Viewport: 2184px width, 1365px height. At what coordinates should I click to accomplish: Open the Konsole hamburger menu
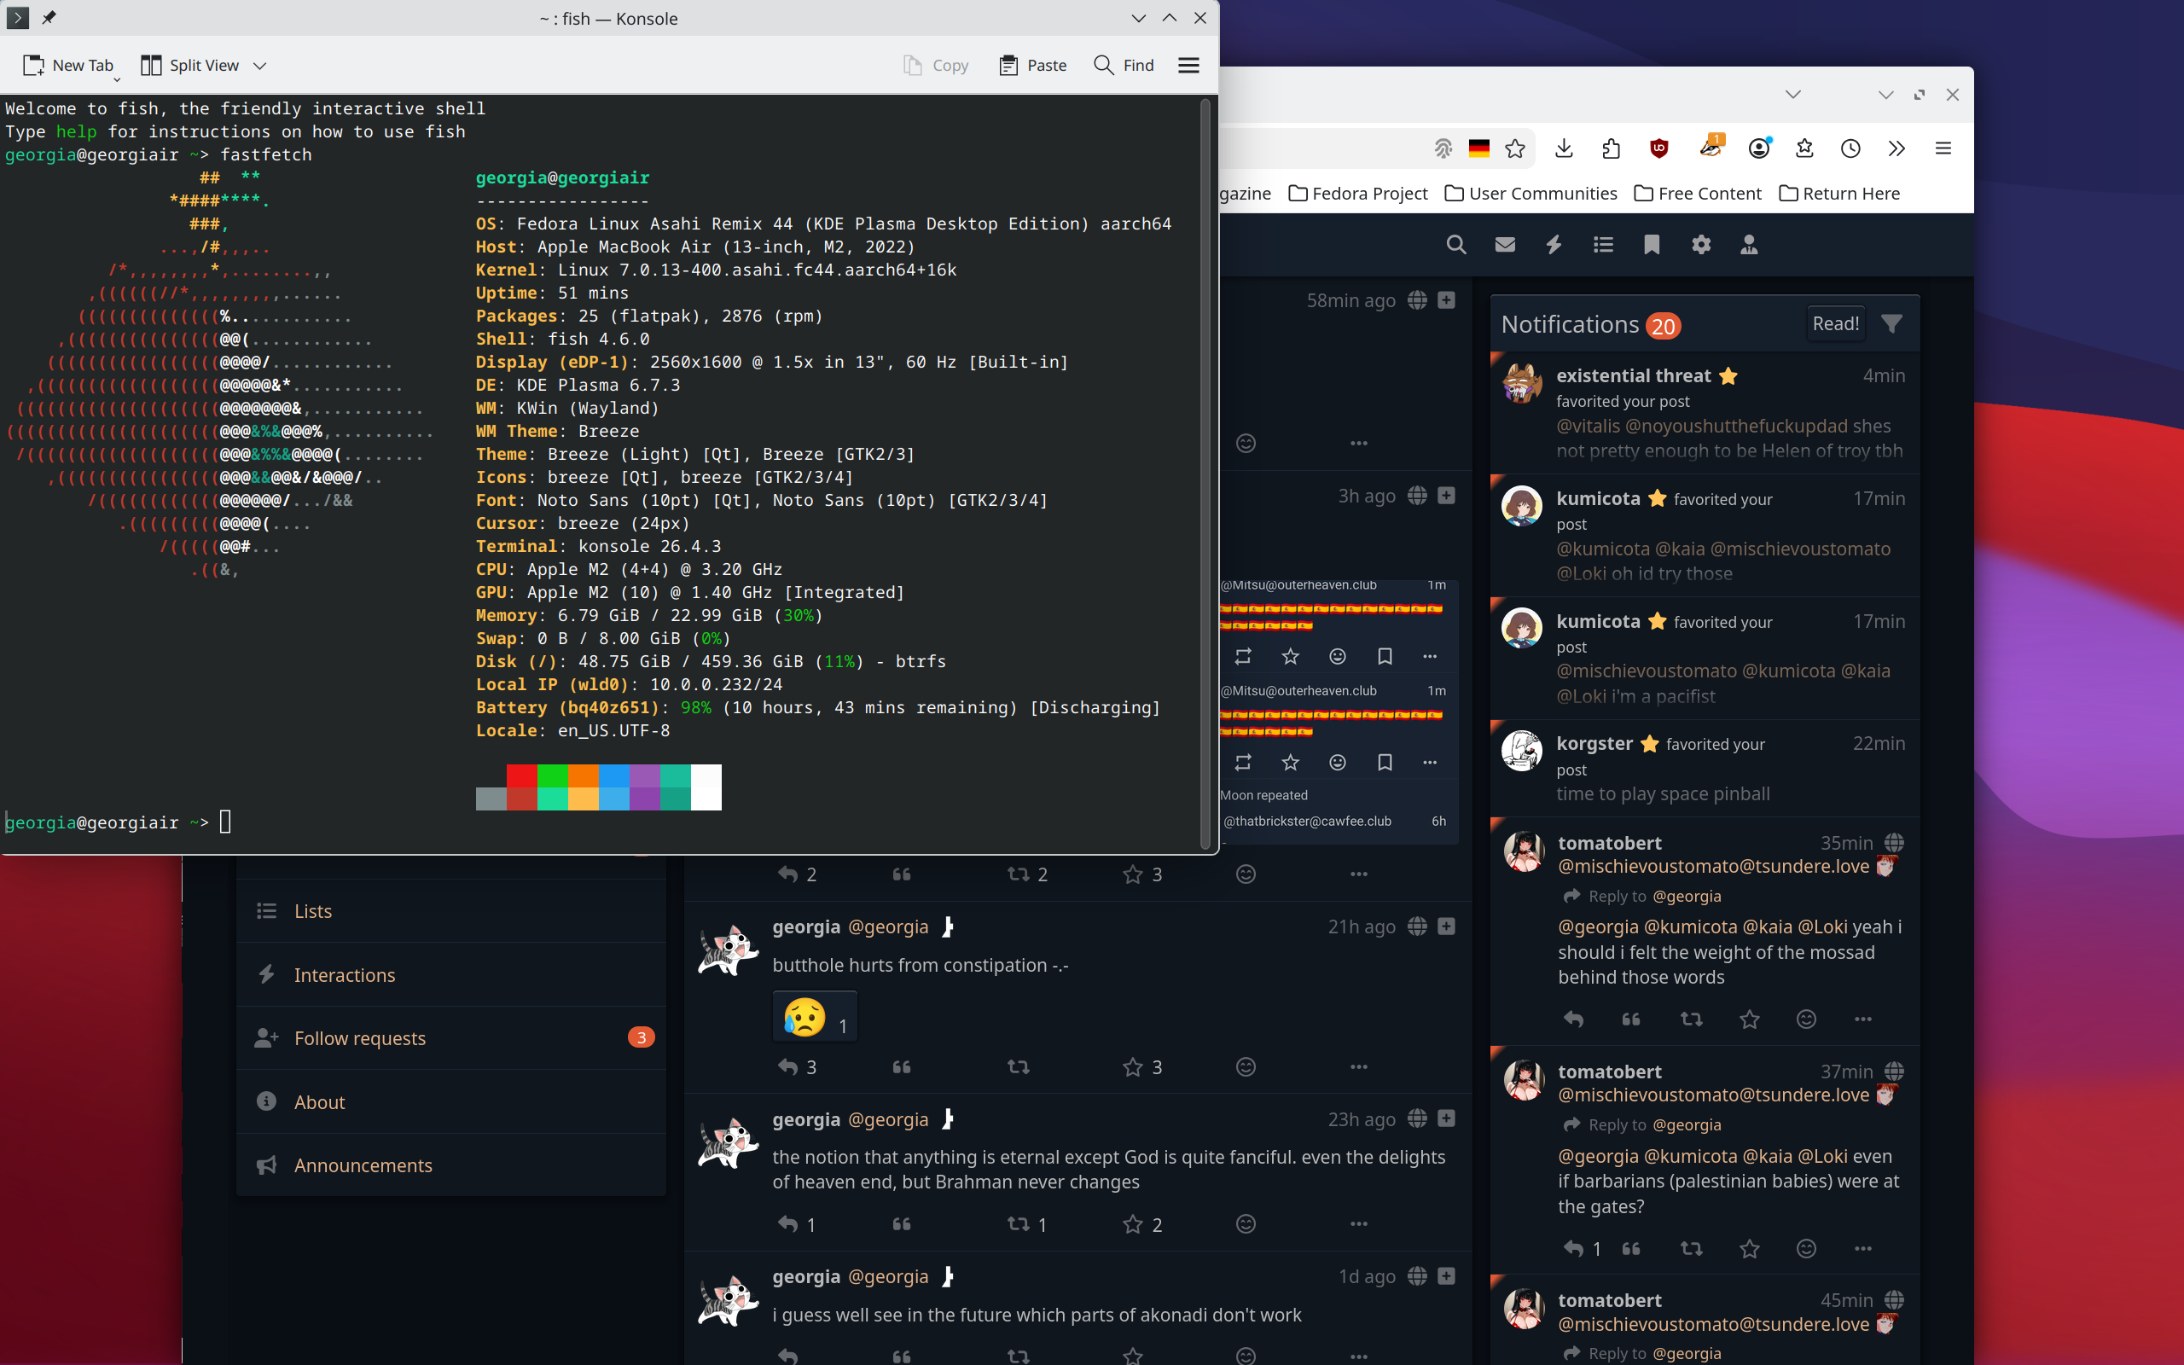point(1188,65)
